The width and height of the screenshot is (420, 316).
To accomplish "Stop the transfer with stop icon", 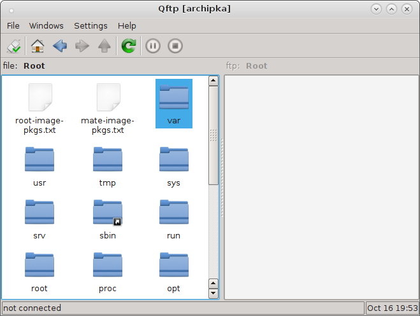I will (x=175, y=46).
